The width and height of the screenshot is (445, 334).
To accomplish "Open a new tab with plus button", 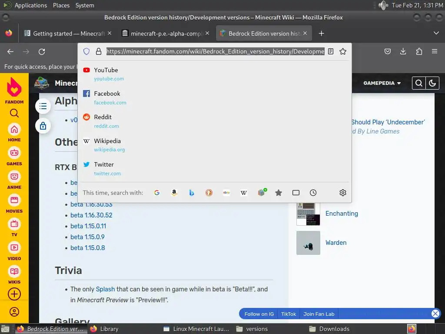I will (x=321, y=33).
